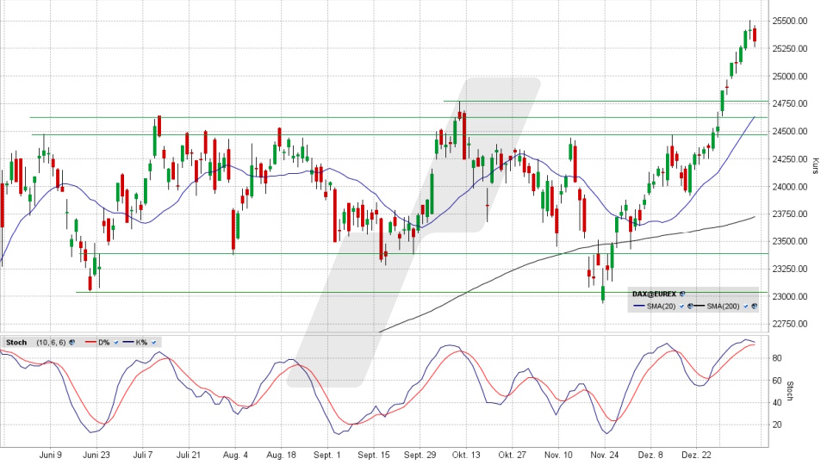Image resolution: width=827 pixels, height=465 pixels.
Task: Click the 23500.00 price axis label
Action: point(790,241)
